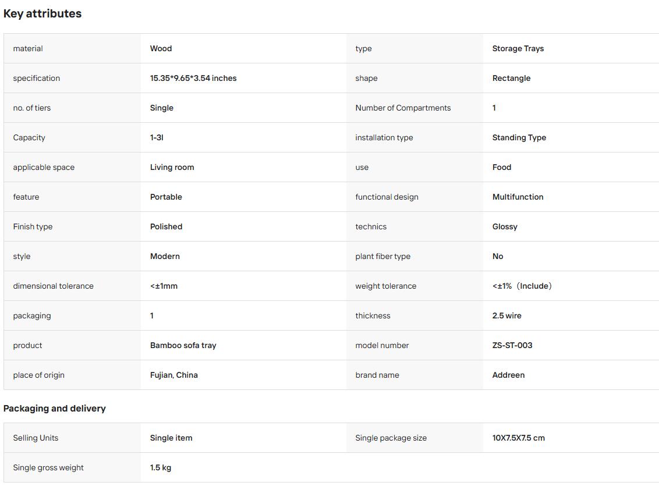The image size is (659, 500).
Task: Select the Portable feature value
Action: tap(166, 197)
